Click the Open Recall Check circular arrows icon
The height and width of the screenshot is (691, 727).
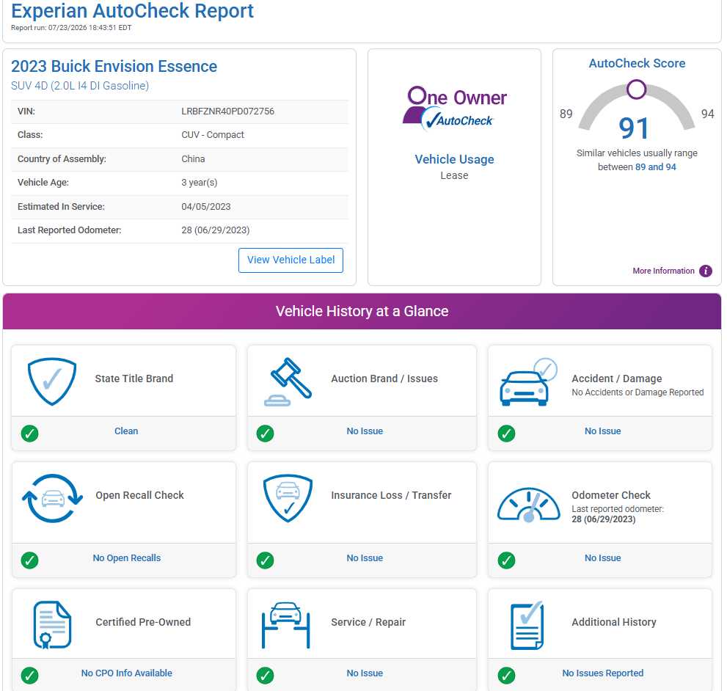[x=52, y=499]
